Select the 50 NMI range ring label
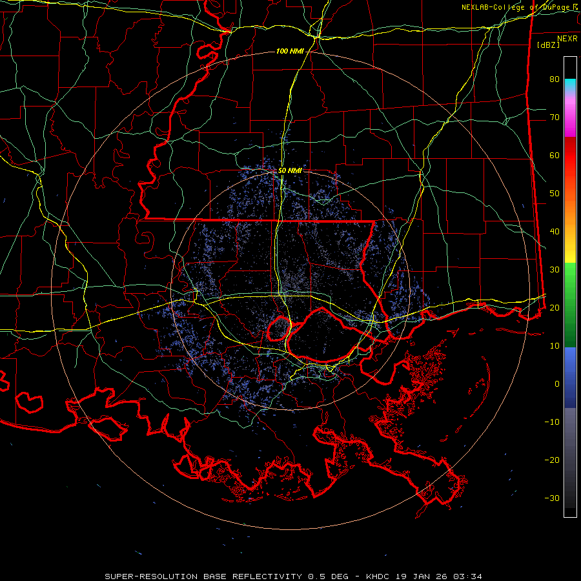The height and width of the screenshot is (581, 581). 290,170
